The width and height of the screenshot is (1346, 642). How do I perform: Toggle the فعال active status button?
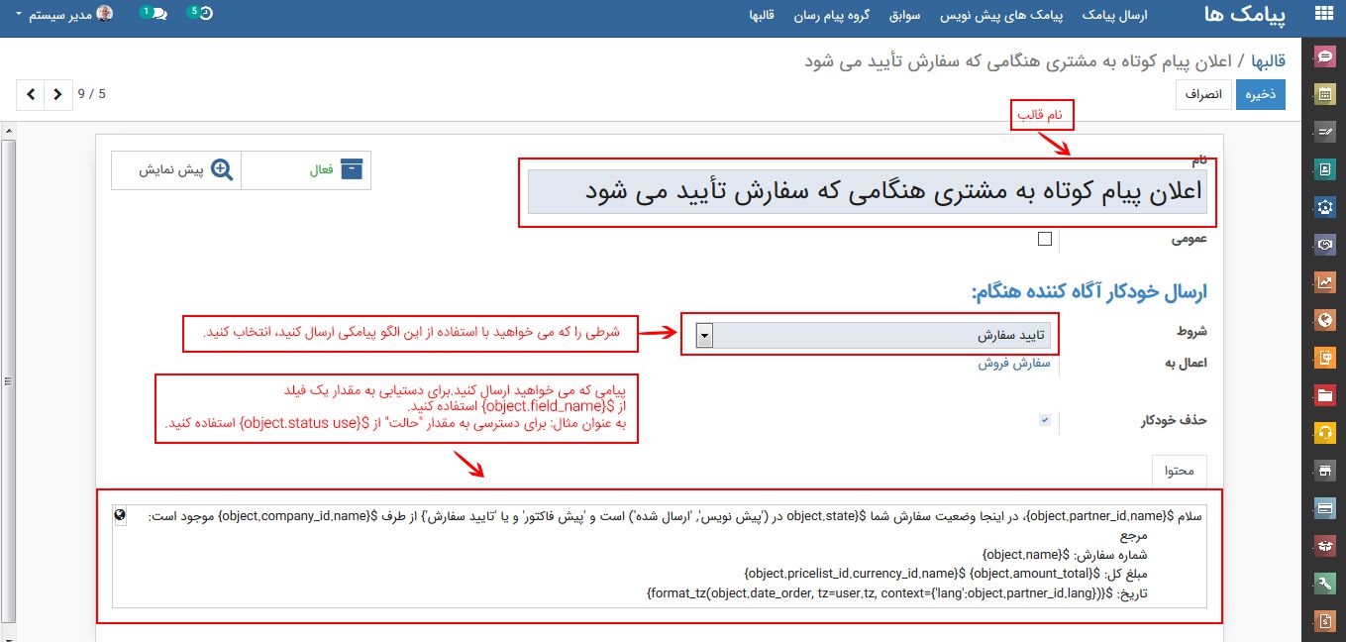(306, 170)
